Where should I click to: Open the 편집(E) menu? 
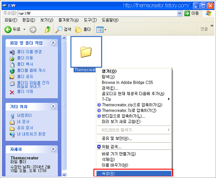29,20
